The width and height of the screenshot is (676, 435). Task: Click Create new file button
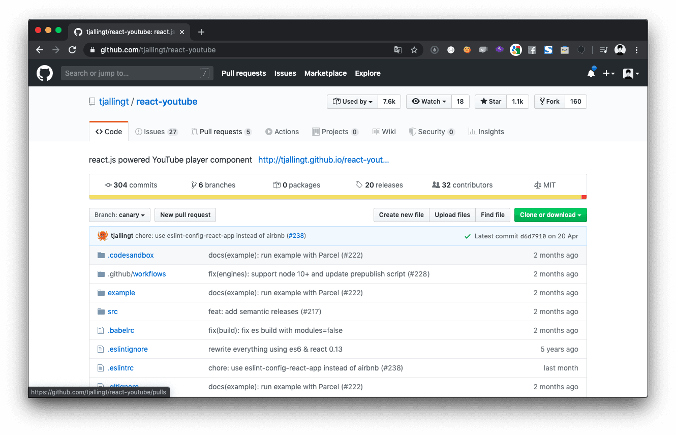401,215
